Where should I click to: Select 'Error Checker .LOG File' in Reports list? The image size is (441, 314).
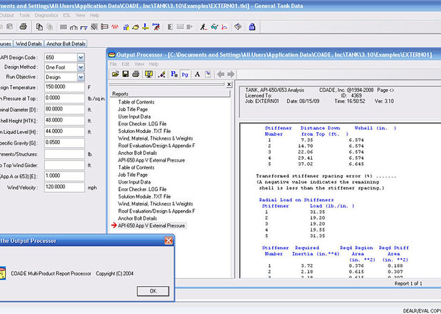point(142,124)
